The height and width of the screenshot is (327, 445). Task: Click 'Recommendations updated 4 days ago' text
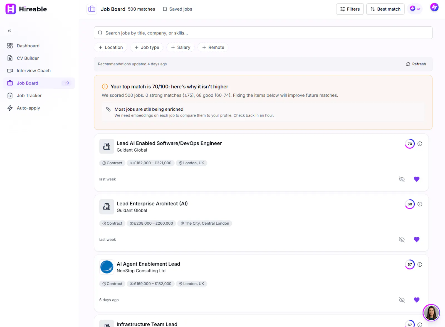[x=132, y=64]
